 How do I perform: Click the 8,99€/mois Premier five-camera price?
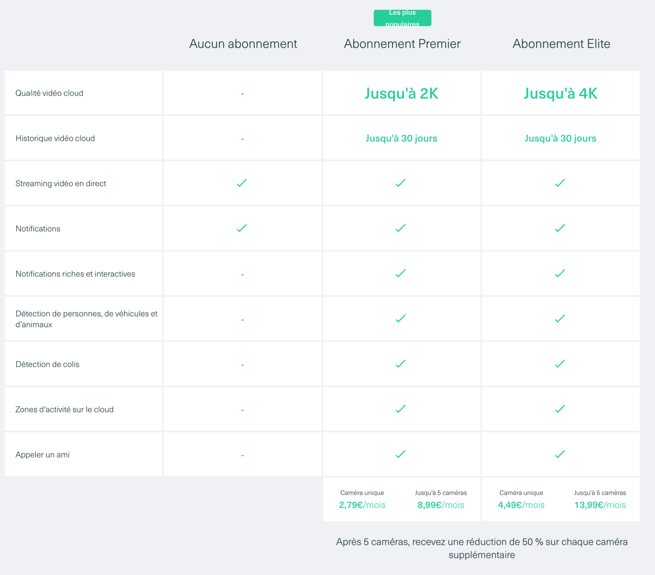441,505
